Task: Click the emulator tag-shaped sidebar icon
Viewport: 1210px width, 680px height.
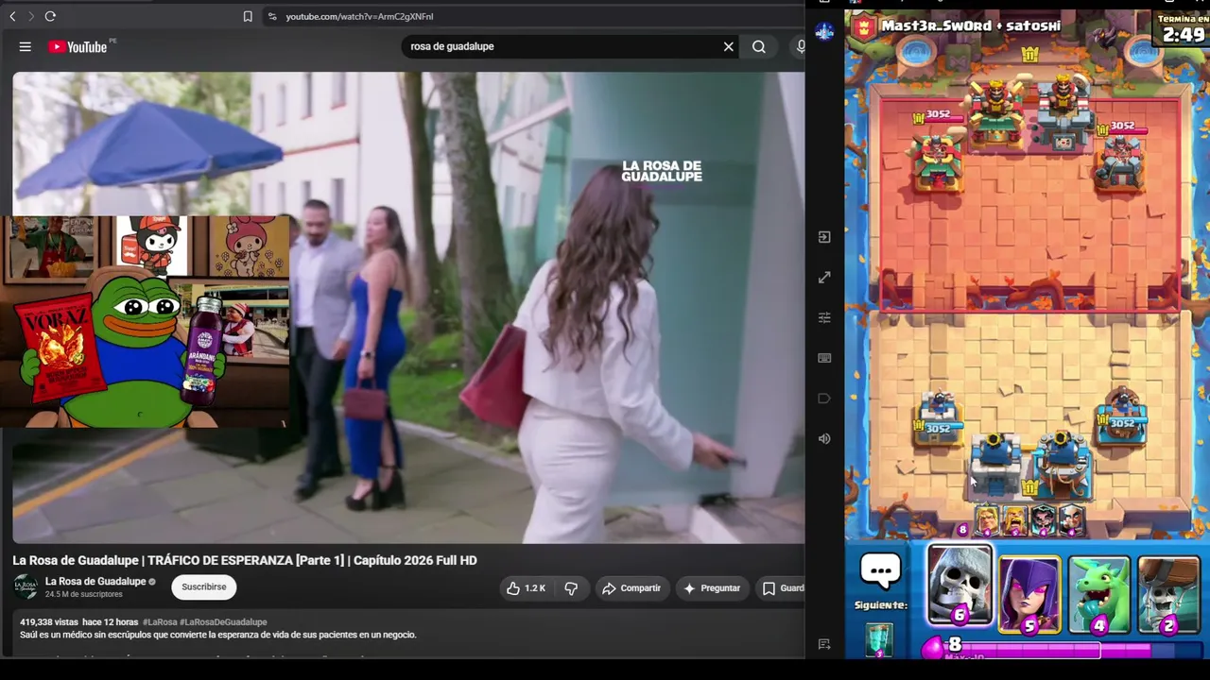Action: (x=824, y=399)
